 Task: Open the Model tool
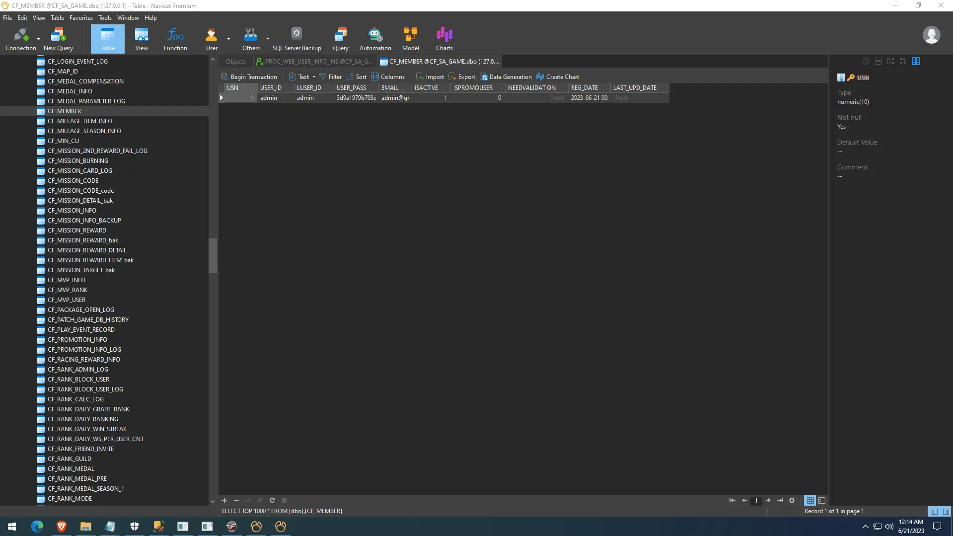410,39
